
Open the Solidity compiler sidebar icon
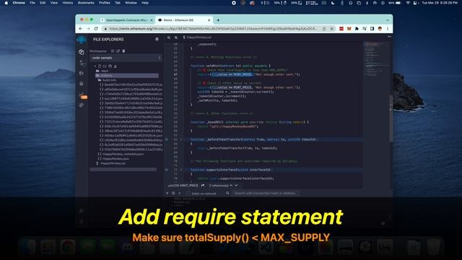click(82, 63)
